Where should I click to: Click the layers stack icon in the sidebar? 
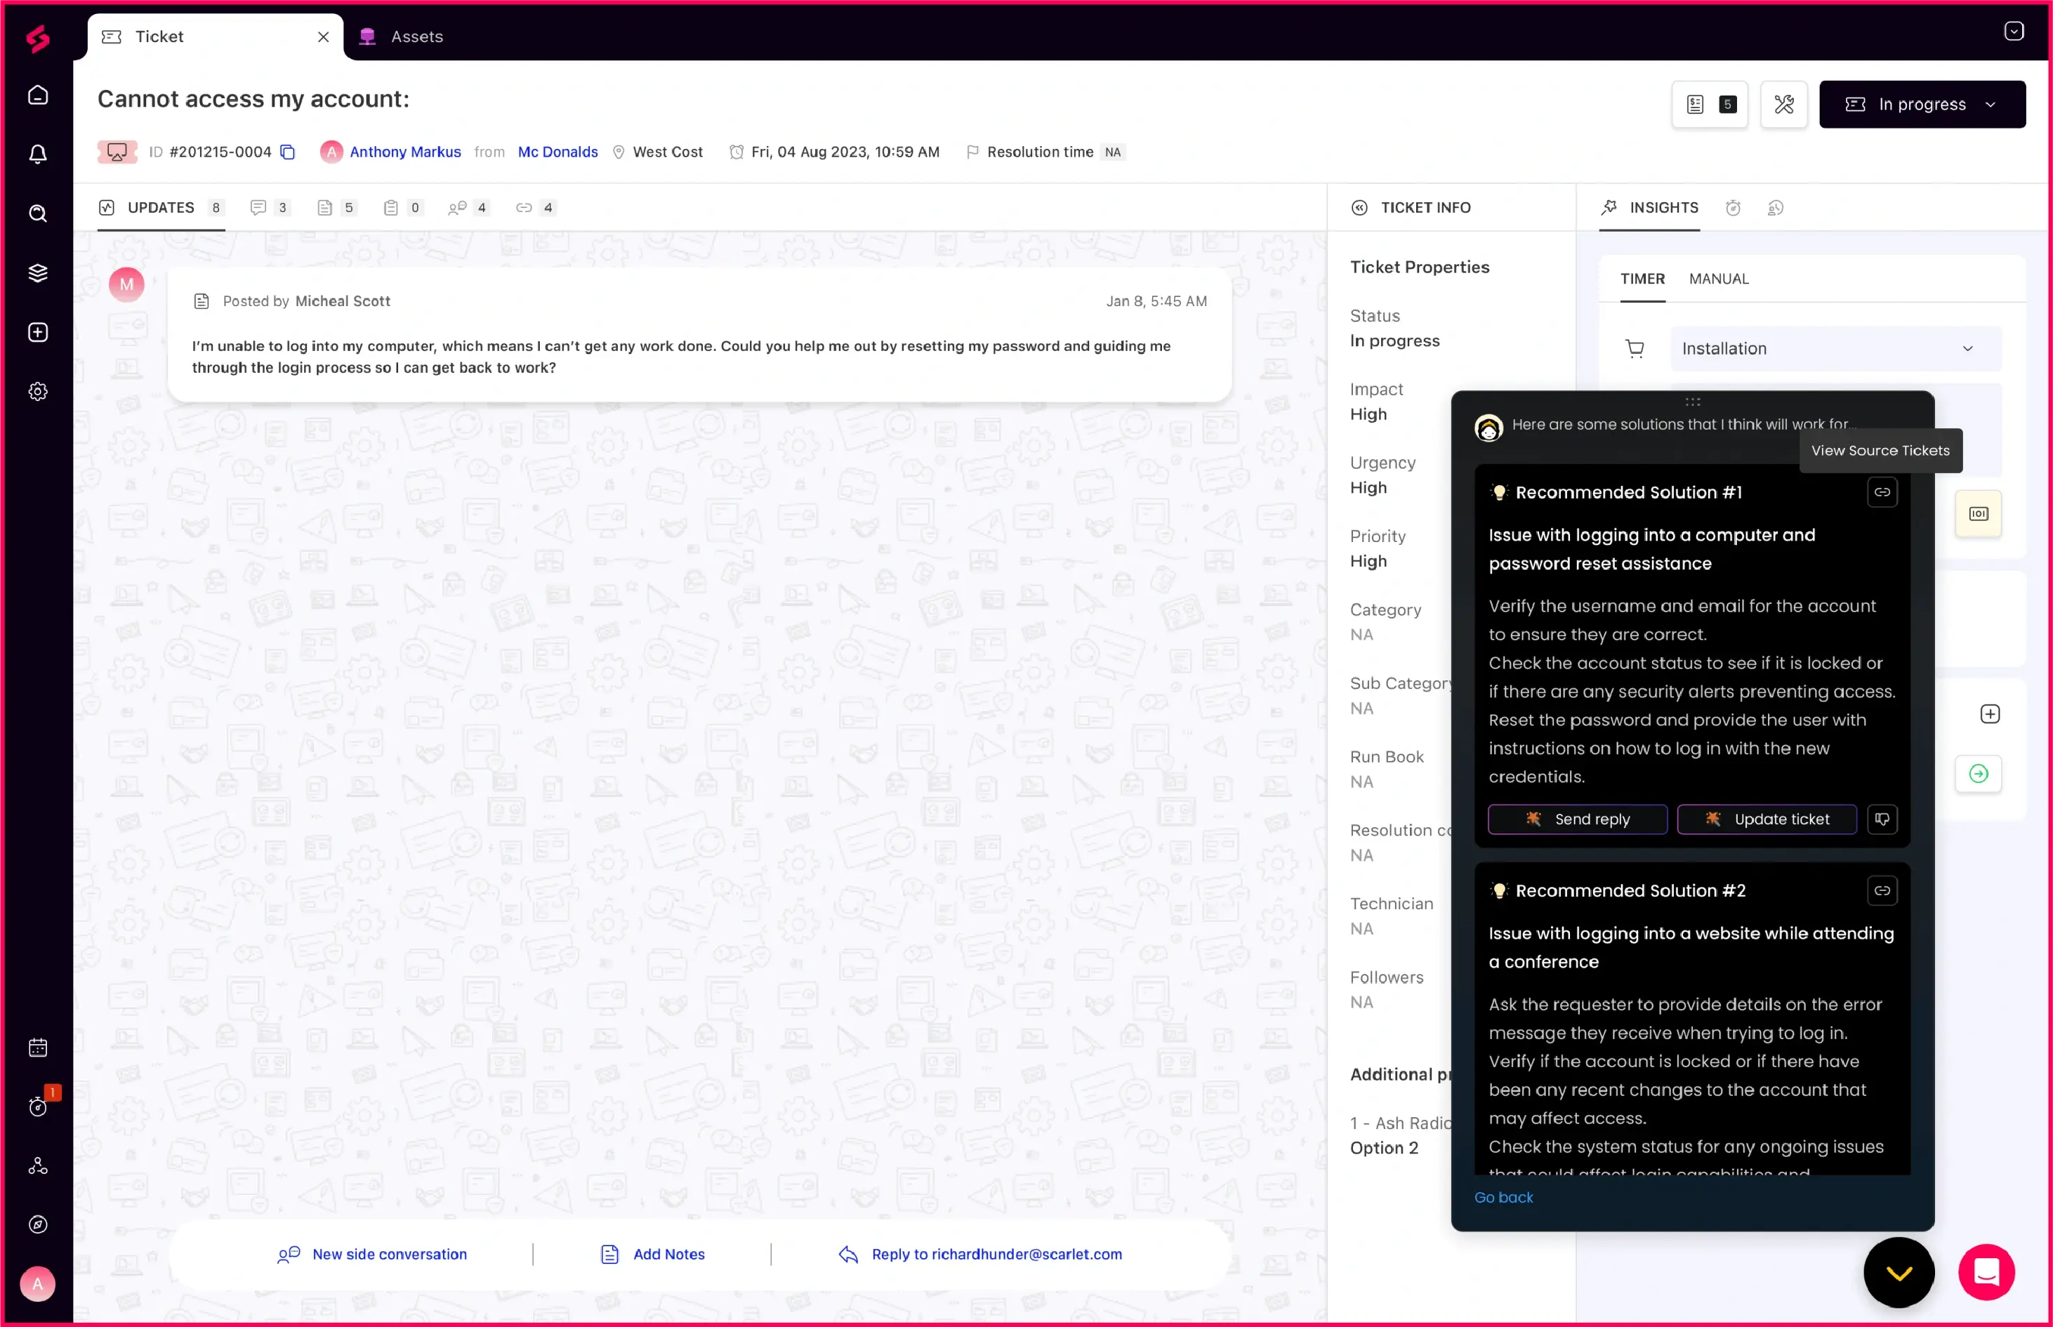pos(38,273)
